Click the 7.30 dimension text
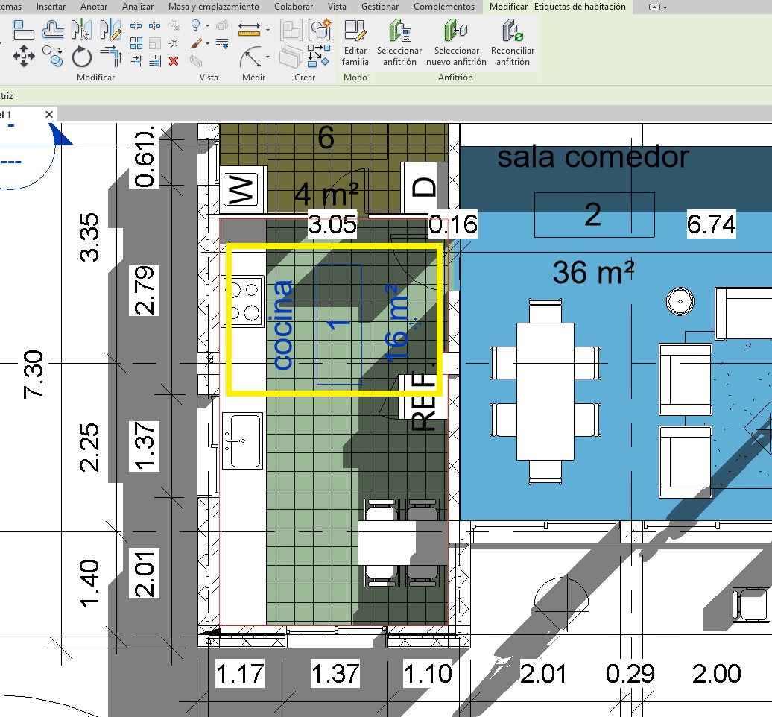This screenshot has width=772, height=717. (x=34, y=374)
